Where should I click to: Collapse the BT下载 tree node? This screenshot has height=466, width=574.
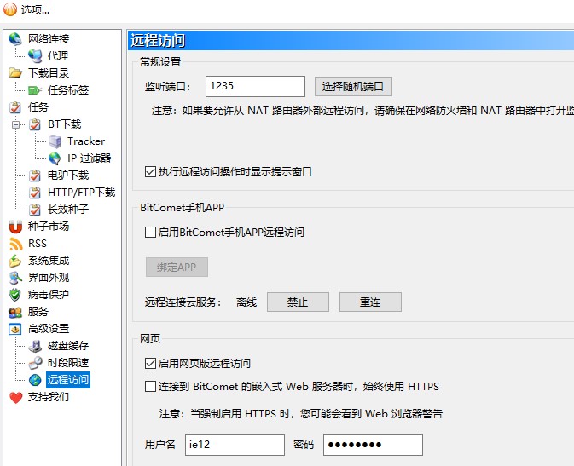pyautogui.click(x=15, y=124)
